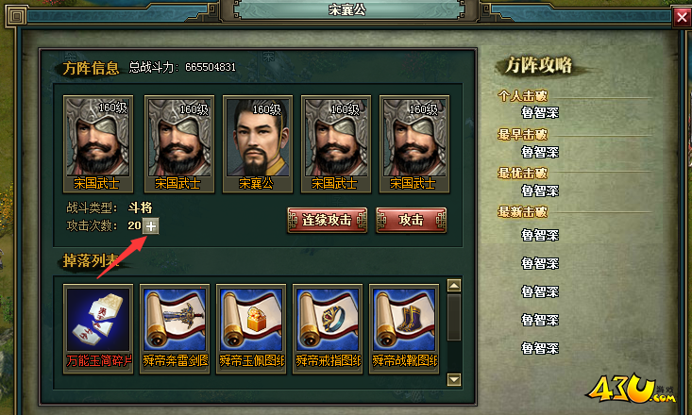This screenshot has width=692, height=415.
Task: Click the drop list scrollbar thumb
Action: (454, 318)
